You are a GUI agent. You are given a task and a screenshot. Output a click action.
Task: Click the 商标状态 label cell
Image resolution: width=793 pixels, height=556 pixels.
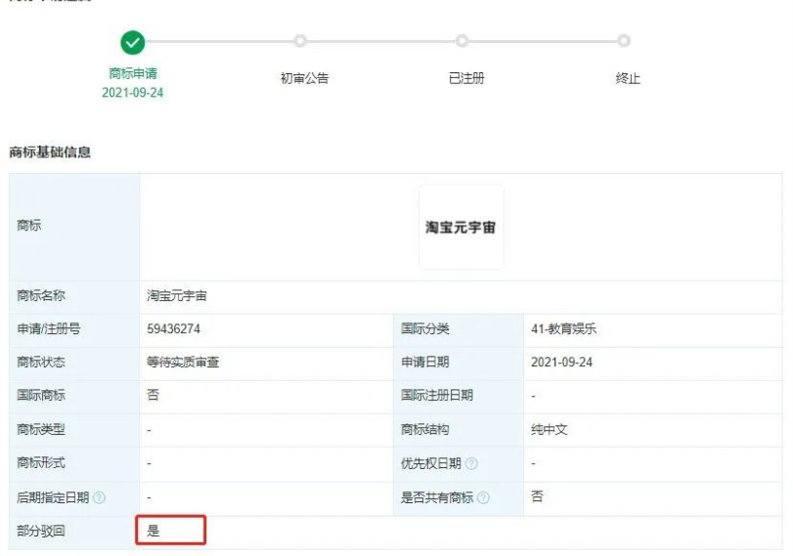pos(74,364)
